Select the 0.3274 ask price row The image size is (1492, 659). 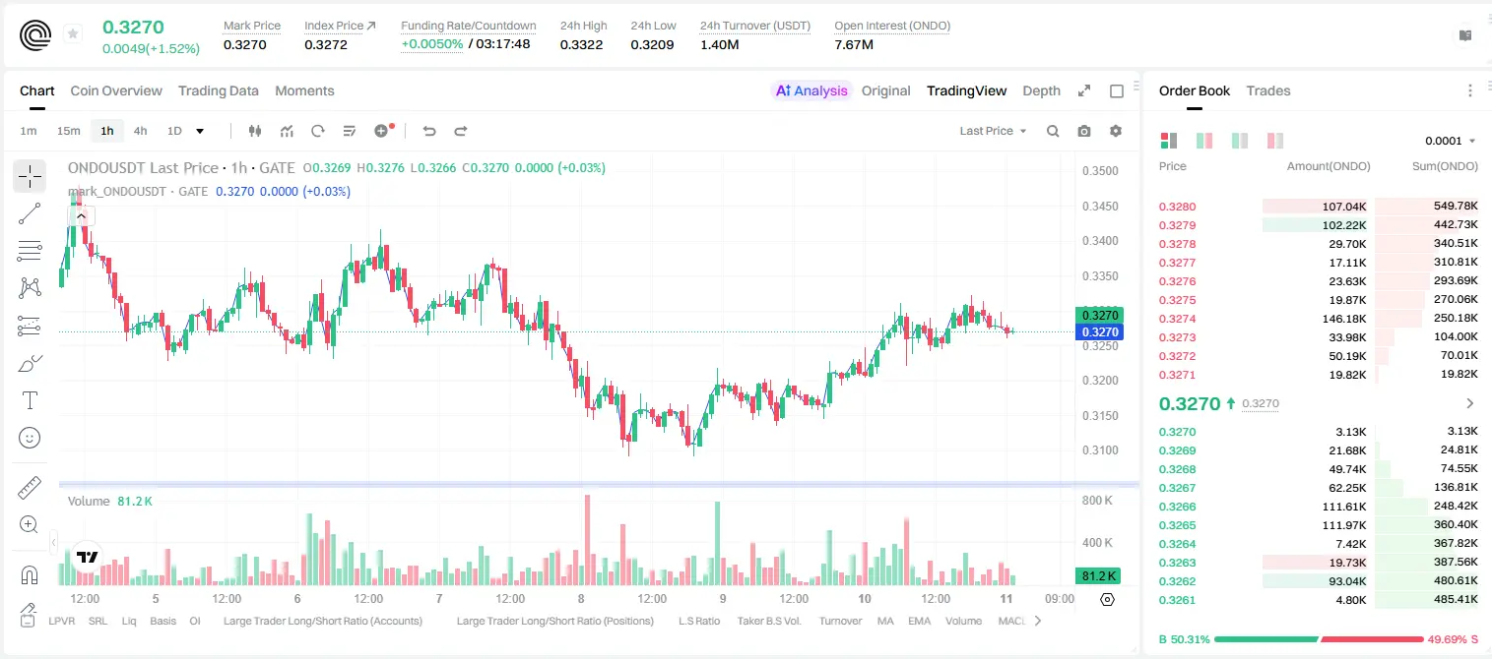tap(1319, 319)
